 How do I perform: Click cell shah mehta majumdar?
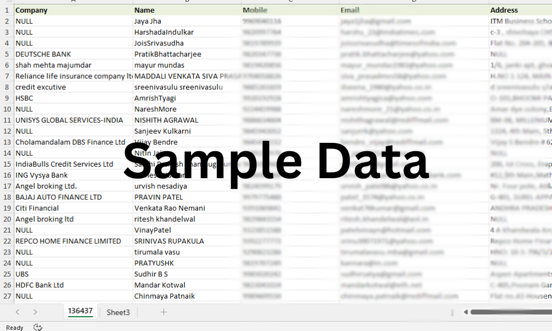pos(73,65)
